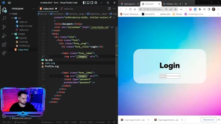Go to browser home page
The height and width of the screenshot is (124, 221).
point(135,9)
